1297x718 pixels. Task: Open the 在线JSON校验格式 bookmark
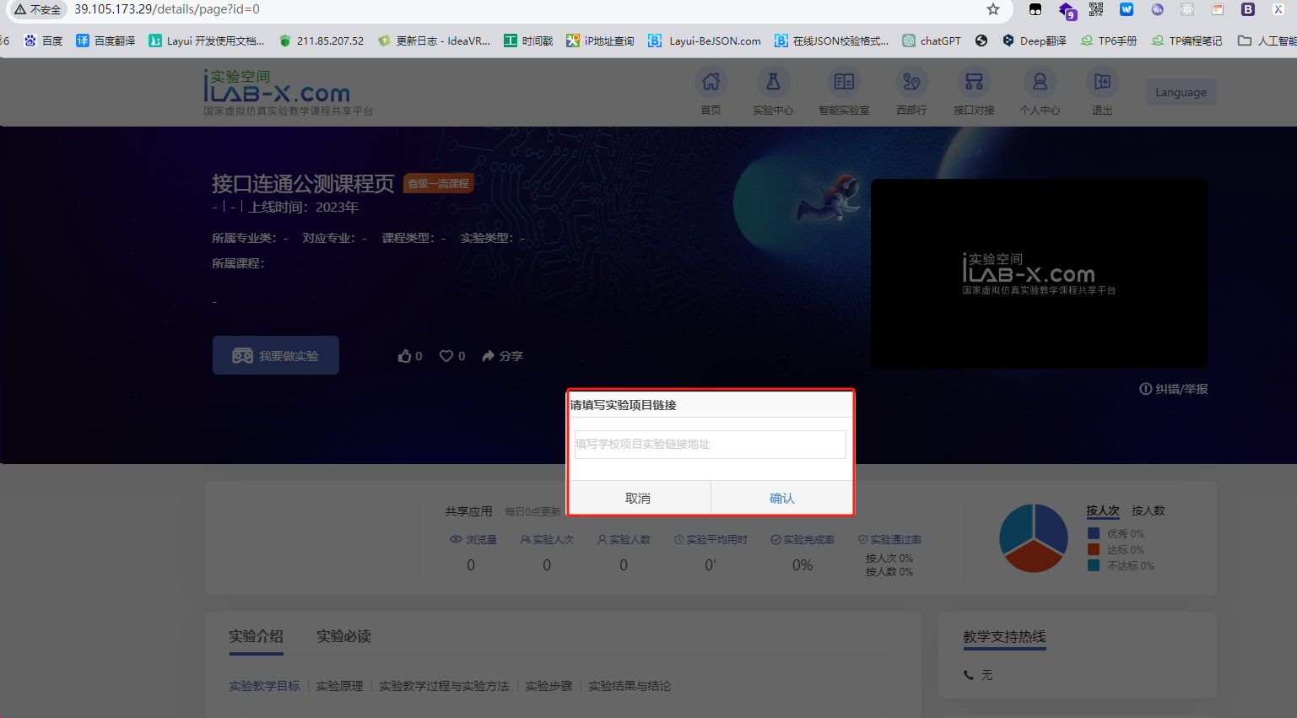(x=831, y=40)
